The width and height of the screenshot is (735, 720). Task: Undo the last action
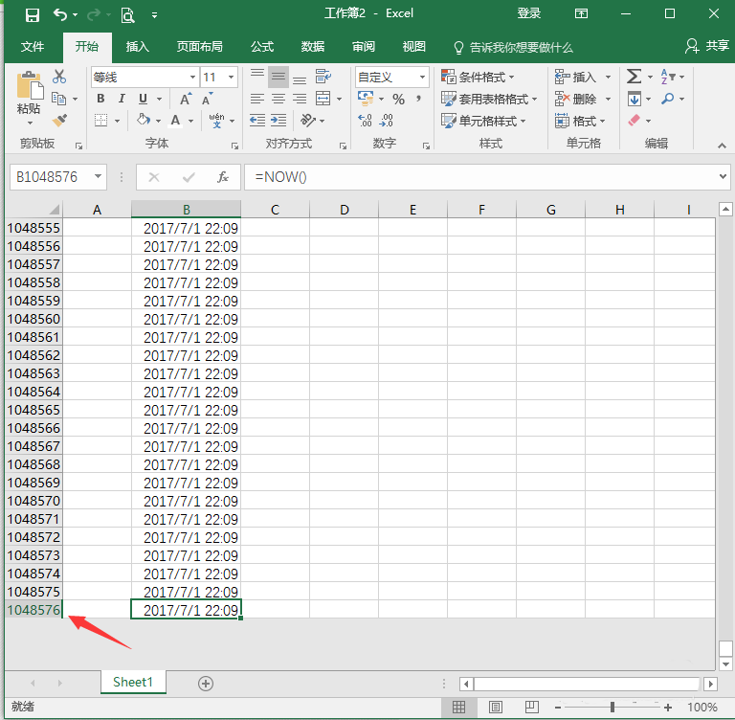pos(60,14)
